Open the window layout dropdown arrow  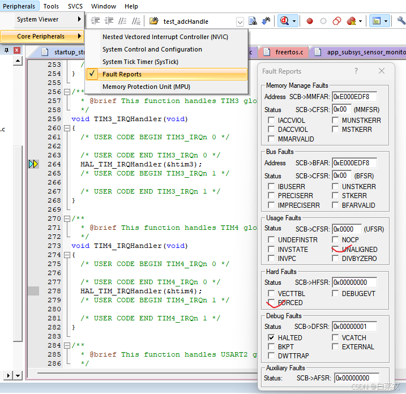[386, 21]
